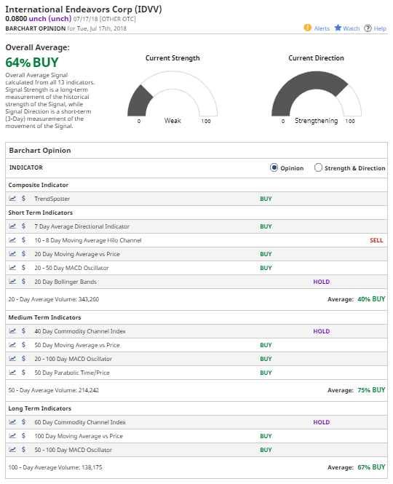Click dollar icon for 50 Day Parabolic Time/Price
Screen dimensions: 393x484
point(23,372)
